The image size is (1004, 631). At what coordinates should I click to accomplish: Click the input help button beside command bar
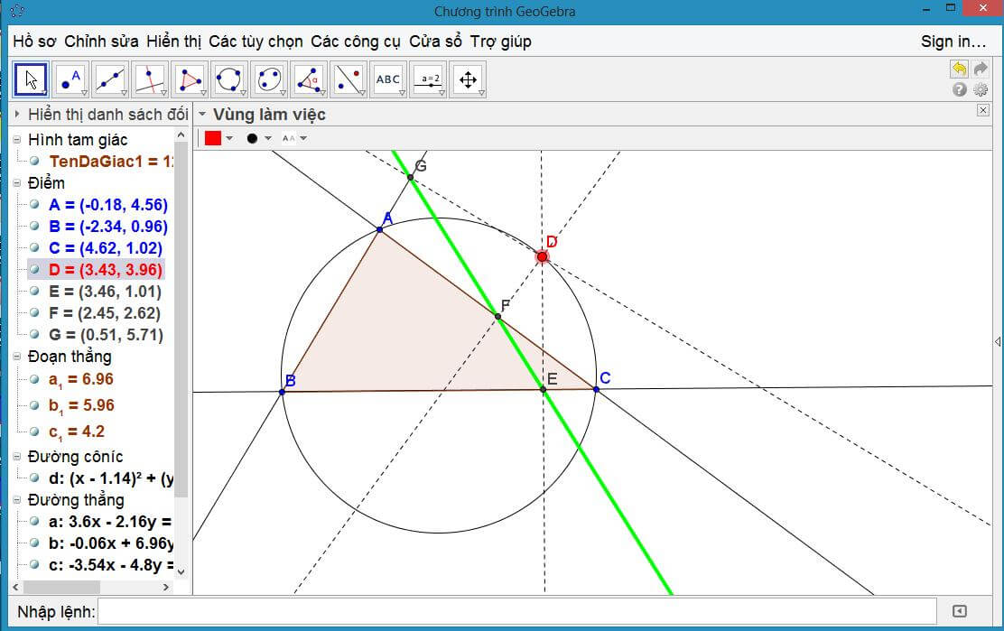(x=959, y=611)
